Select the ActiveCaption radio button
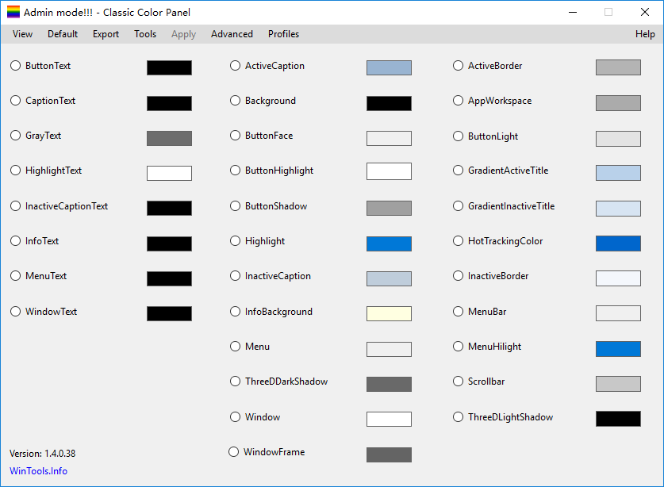664x487 pixels. coord(235,66)
